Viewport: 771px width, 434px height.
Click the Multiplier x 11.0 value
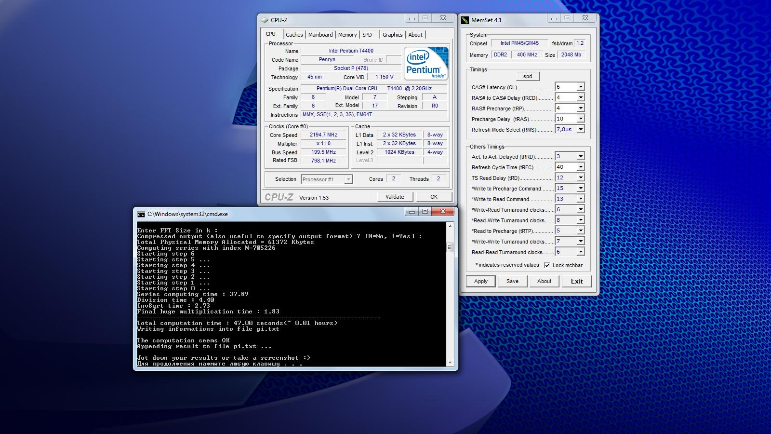click(323, 144)
